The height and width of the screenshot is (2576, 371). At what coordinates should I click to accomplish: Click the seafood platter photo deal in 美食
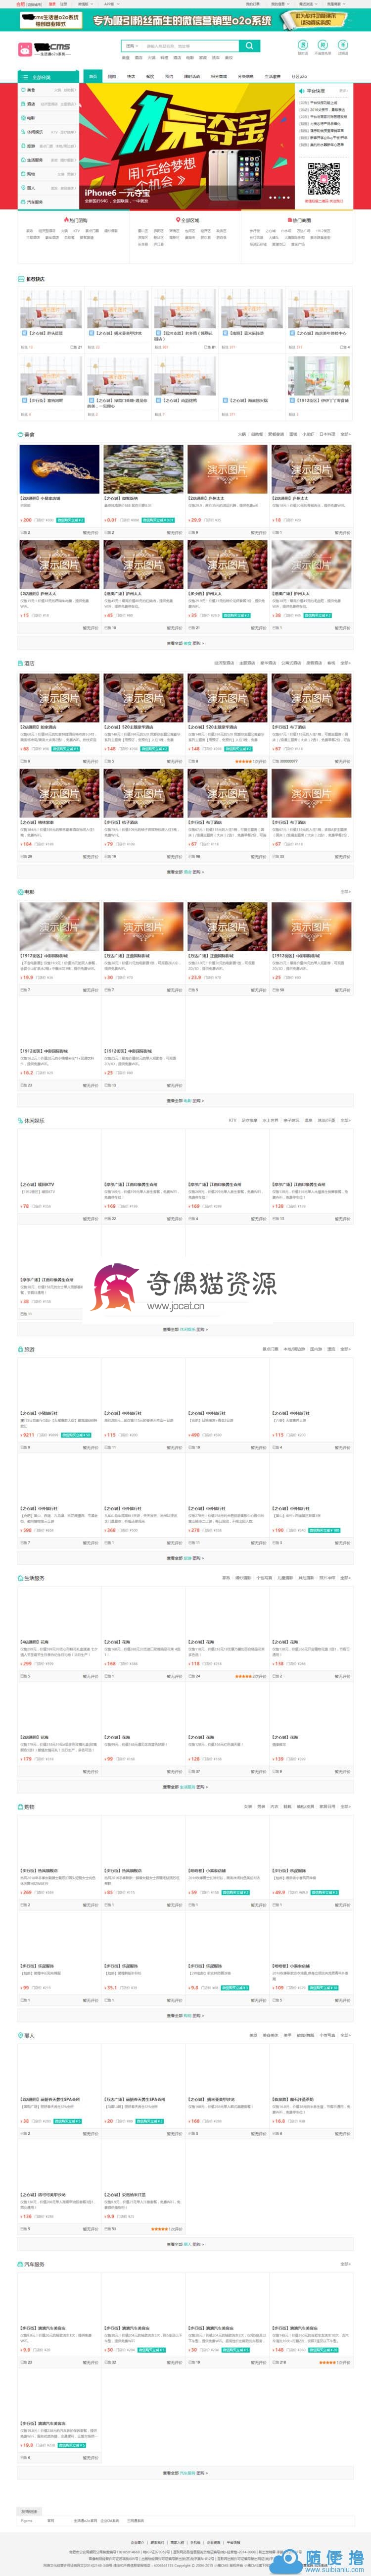click(x=143, y=469)
